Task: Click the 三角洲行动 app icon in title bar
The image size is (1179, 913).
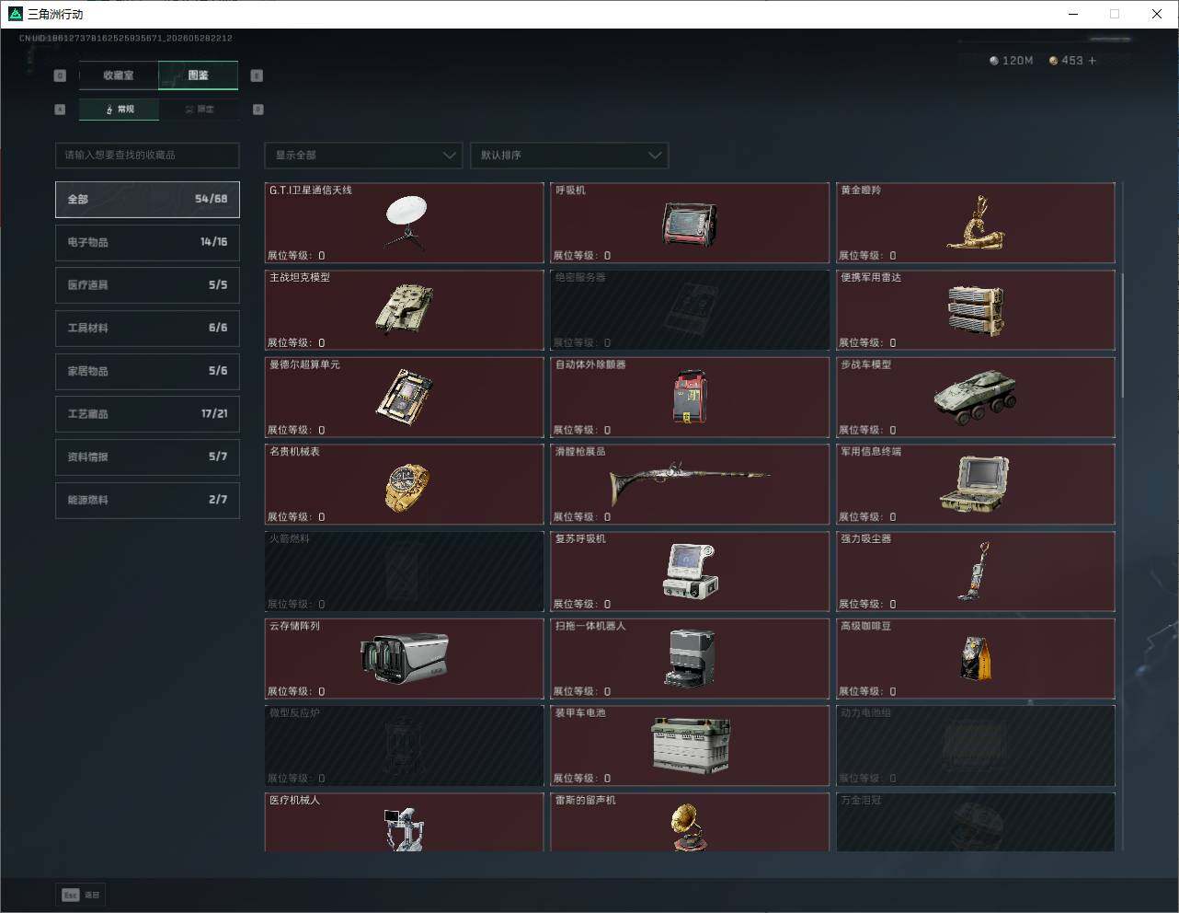Action: pyautogui.click(x=15, y=14)
